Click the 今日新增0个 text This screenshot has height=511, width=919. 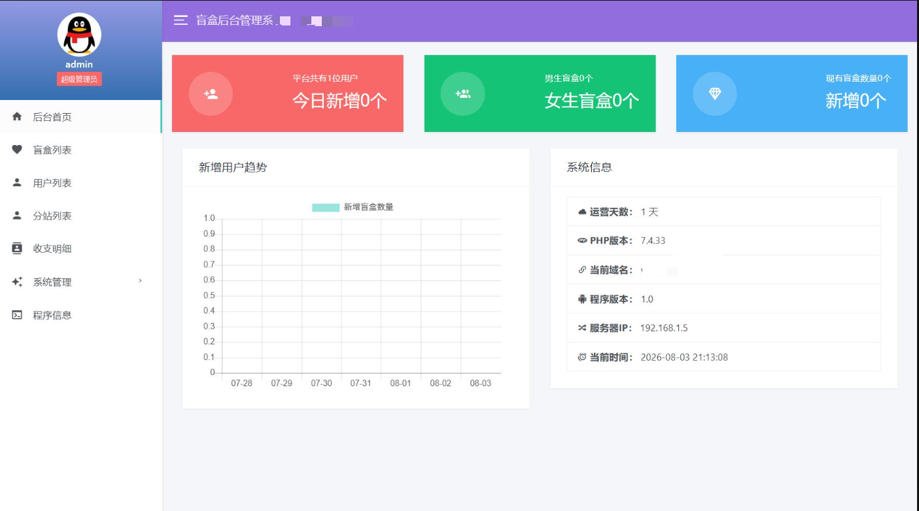click(339, 101)
